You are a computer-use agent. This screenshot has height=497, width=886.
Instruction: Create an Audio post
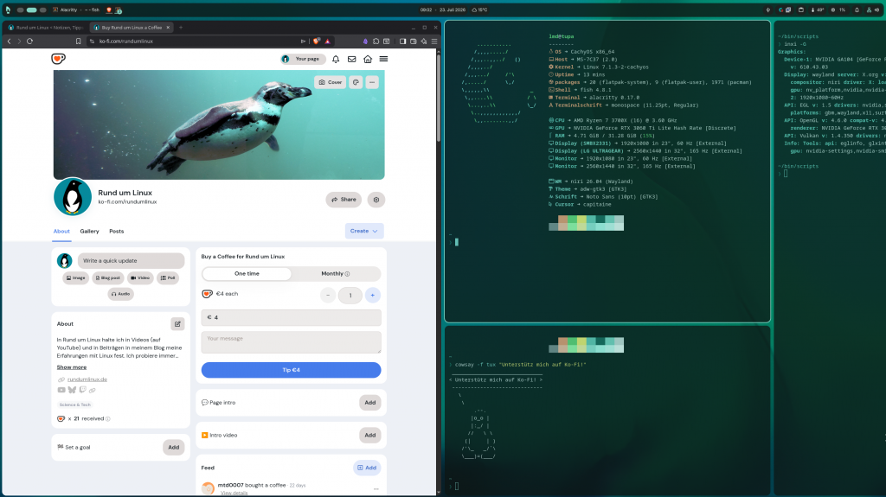point(121,294)
